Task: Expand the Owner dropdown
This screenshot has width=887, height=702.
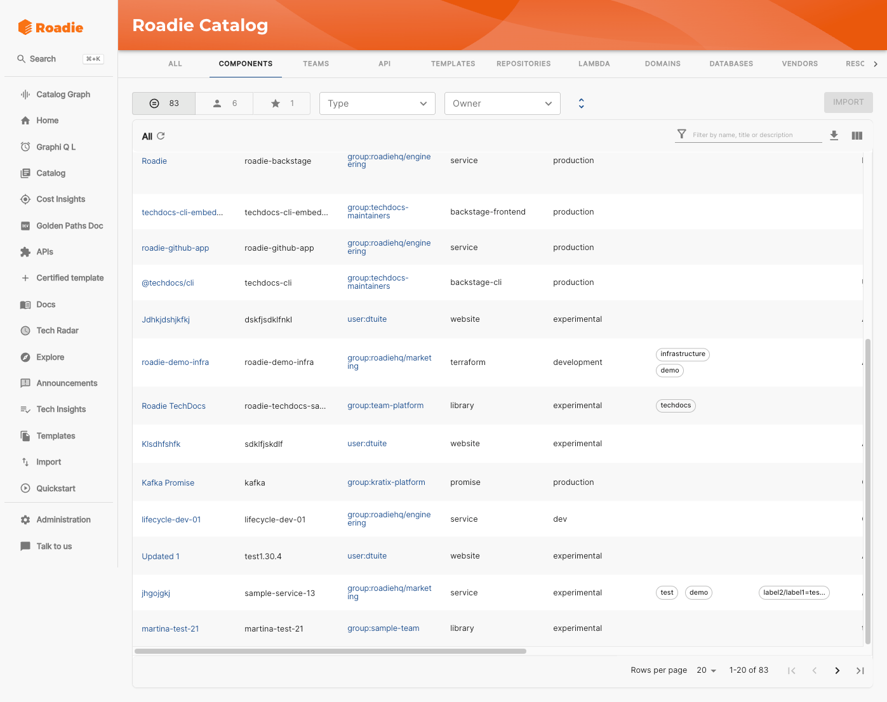Action: click(x=502, y=103)
